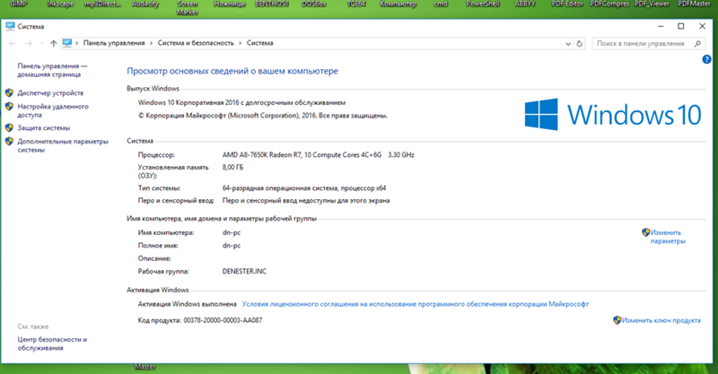Expand the address bar history dropdown
The image size is (718, 374).
568,44
